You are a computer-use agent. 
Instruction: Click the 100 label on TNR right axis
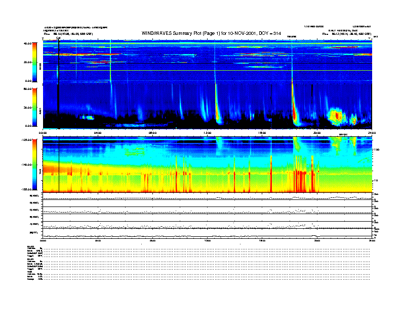(x=377, y=149)
